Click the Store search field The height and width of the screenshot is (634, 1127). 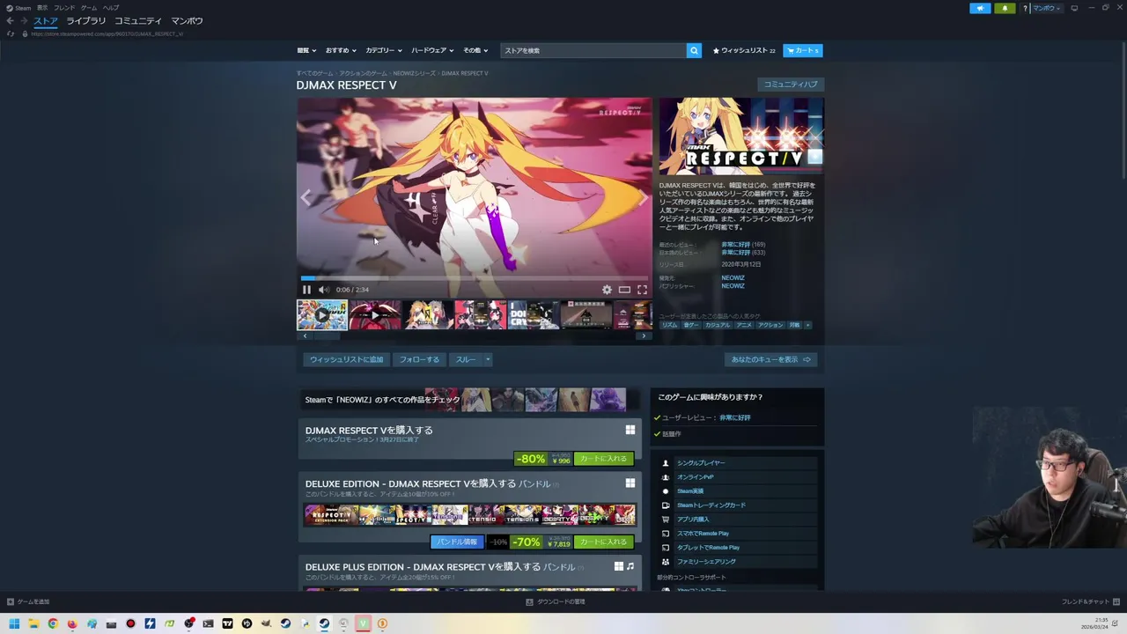point(593,50)
